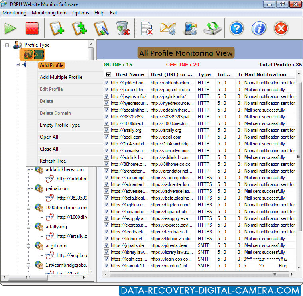Sort by the Host (URL) or ... column header

[x=171, y=74]
